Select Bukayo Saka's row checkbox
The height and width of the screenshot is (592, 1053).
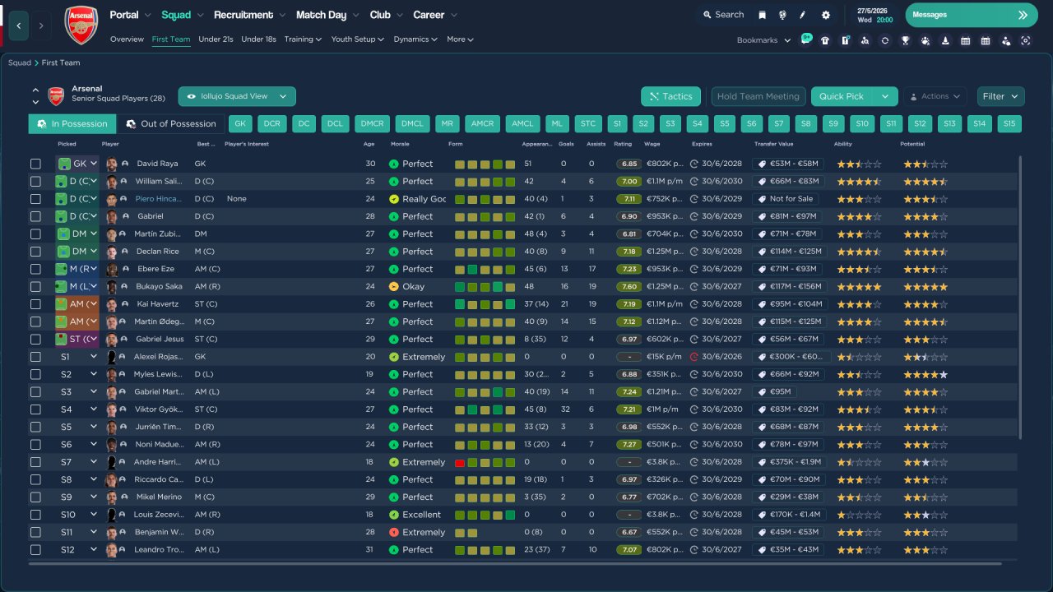(x=35, y=287)
